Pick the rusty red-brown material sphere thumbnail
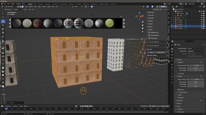Image resolution: width=206 pixels, height=115 pixels. [37, 23]
